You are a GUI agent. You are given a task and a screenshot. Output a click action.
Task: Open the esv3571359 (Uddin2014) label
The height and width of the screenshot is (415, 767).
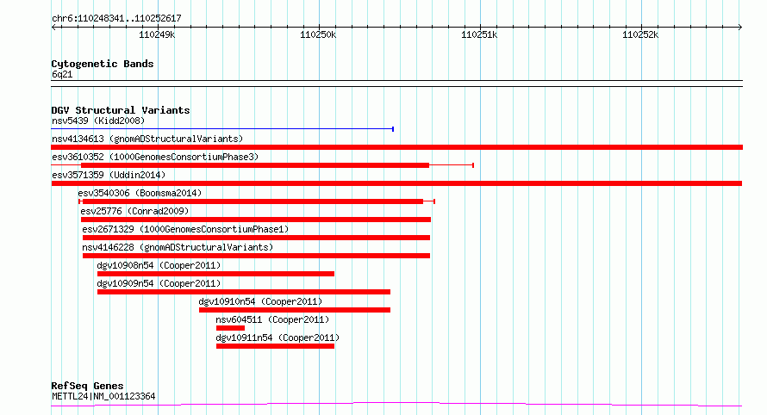pos(109,175)
